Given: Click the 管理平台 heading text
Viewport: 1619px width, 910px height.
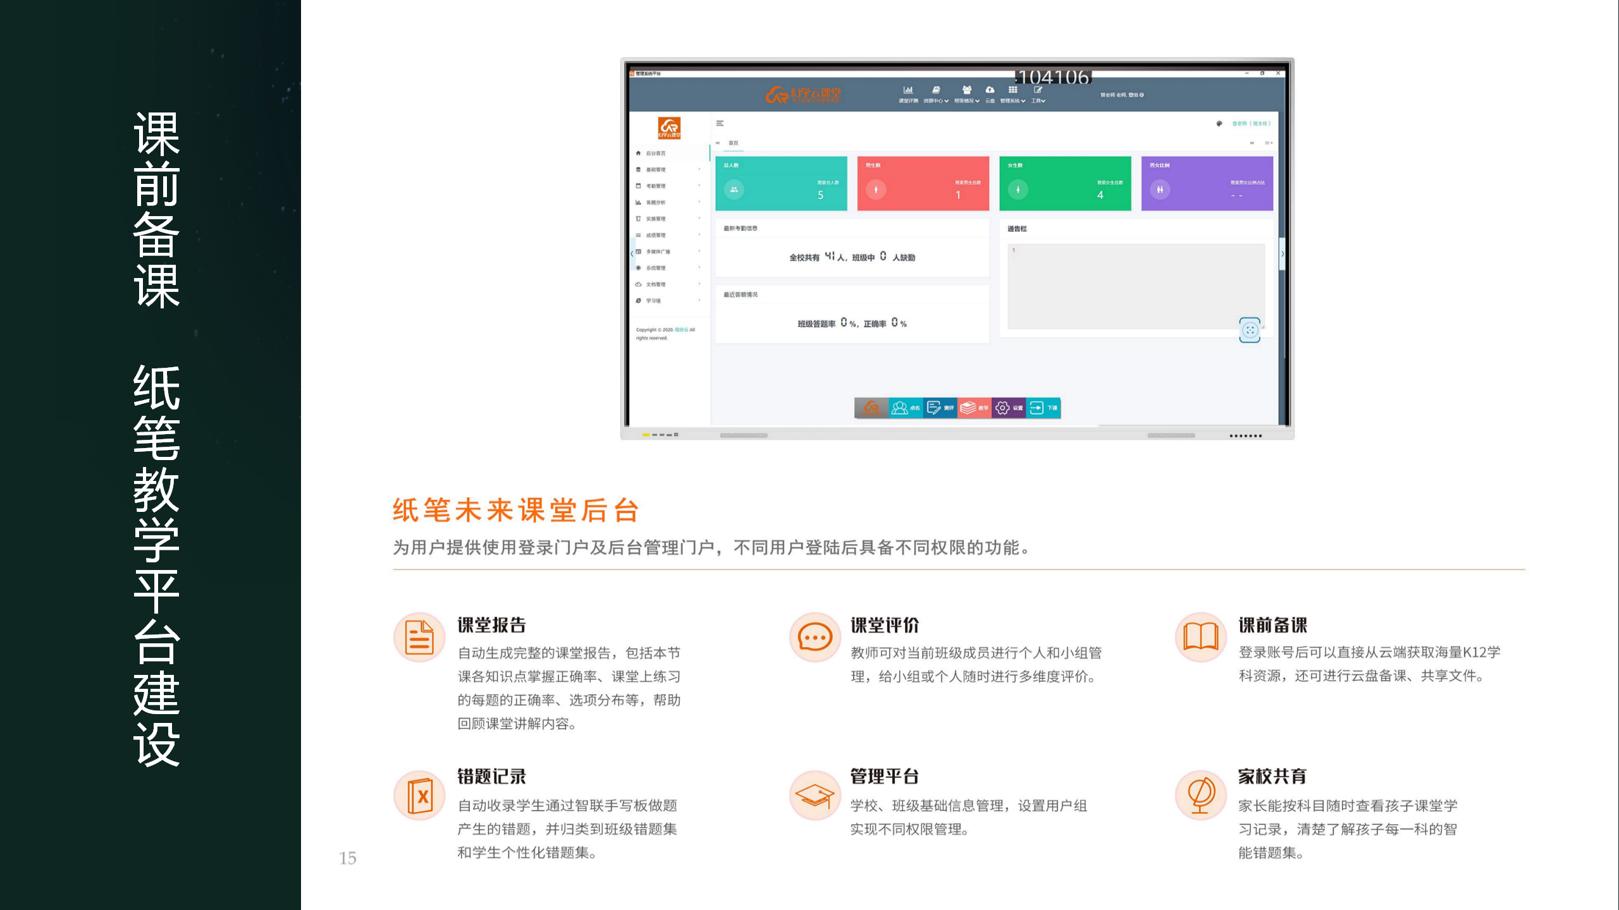Looking at the screenshot, I should pyautogui.click(x=884, y=776).
